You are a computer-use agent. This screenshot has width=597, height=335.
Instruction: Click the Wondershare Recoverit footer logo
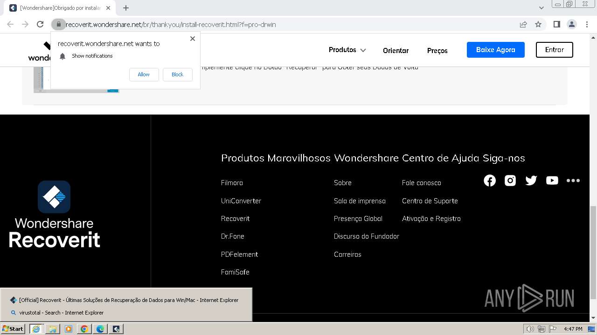(55, 214)
